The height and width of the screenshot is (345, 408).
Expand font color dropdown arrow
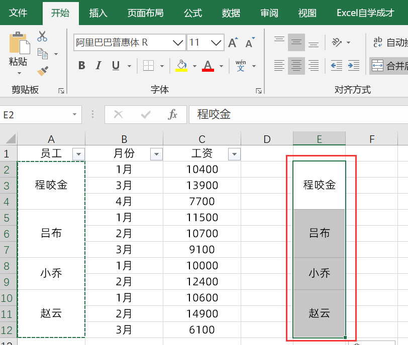tap(221, 66)
